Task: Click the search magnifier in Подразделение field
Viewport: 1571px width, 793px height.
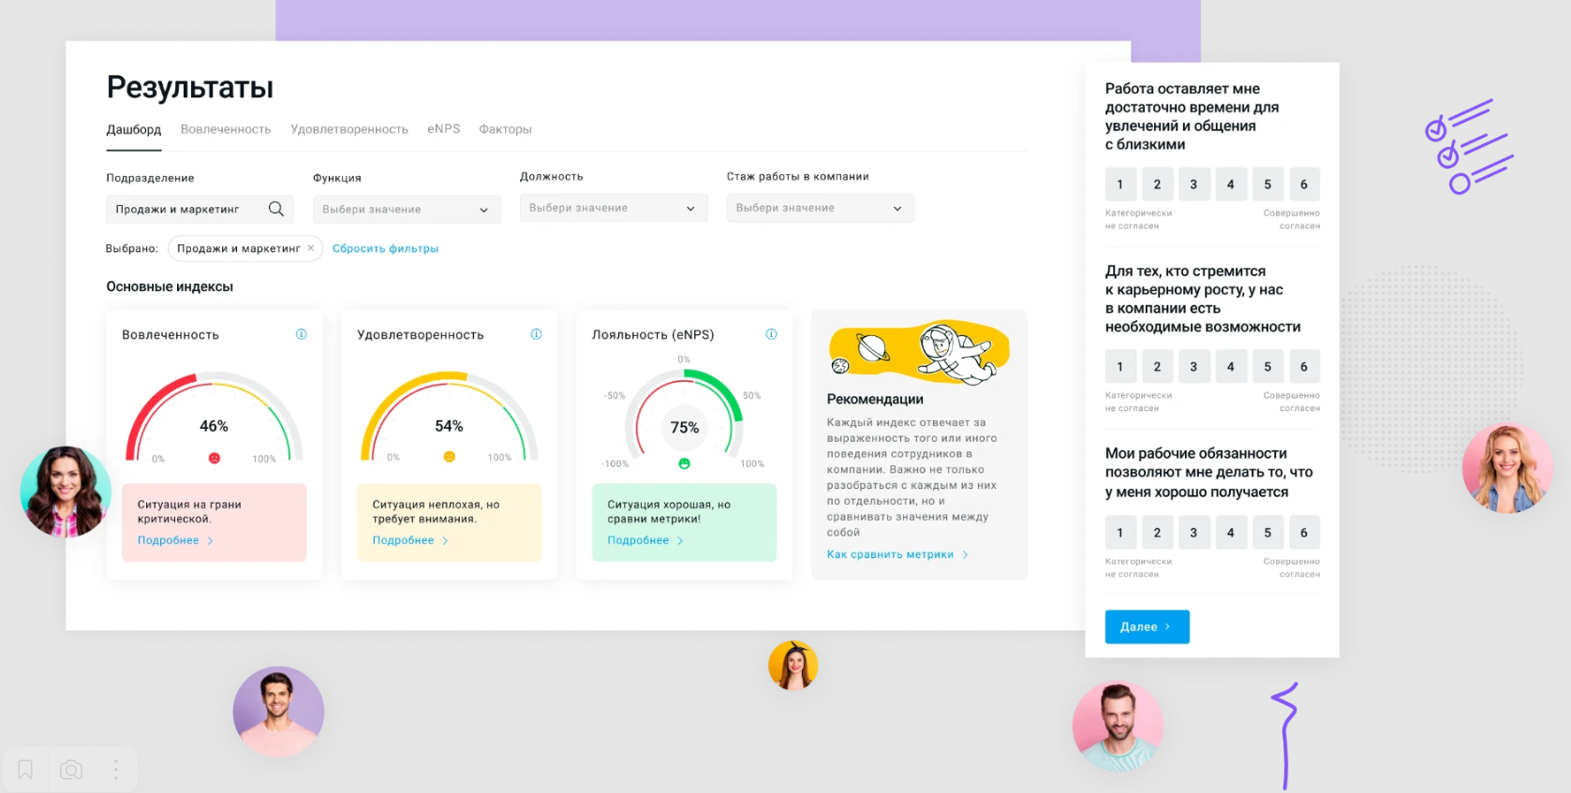Action: (276, 209)
